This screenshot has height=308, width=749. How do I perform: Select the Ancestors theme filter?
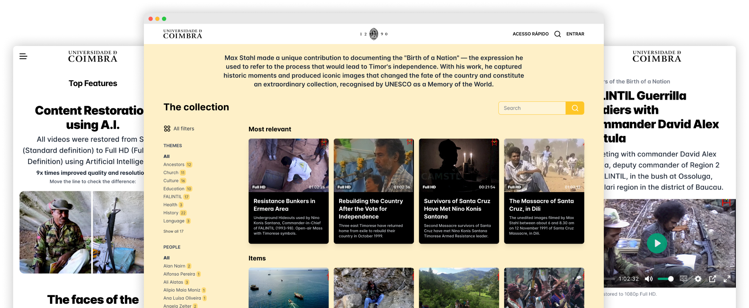click(x=174, y=165)
